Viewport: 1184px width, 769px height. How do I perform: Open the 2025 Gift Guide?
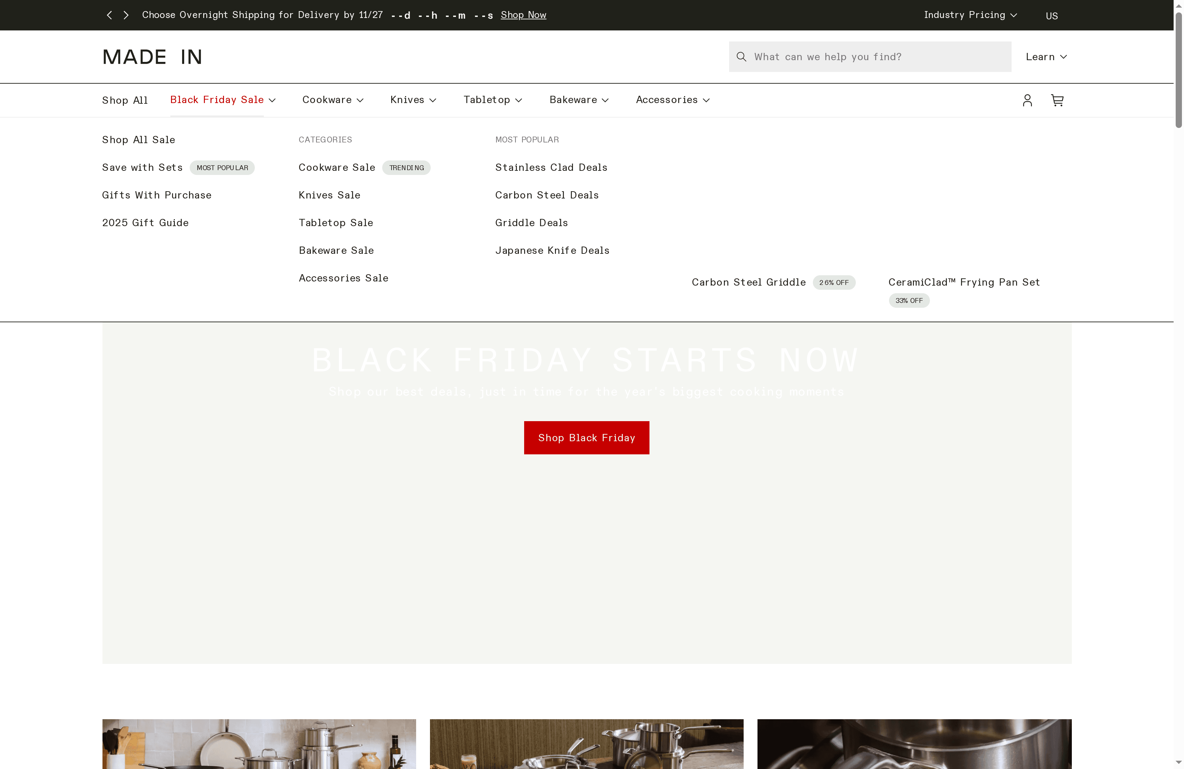[145, 223]
